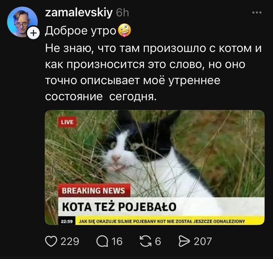The width and height of the screenshot is (273, 259).
Task: Open the cat breaking news image
Action: point(155,167)
